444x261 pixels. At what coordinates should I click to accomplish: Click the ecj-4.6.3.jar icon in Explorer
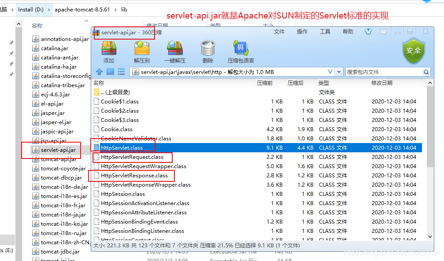click(x=36, y=94)
